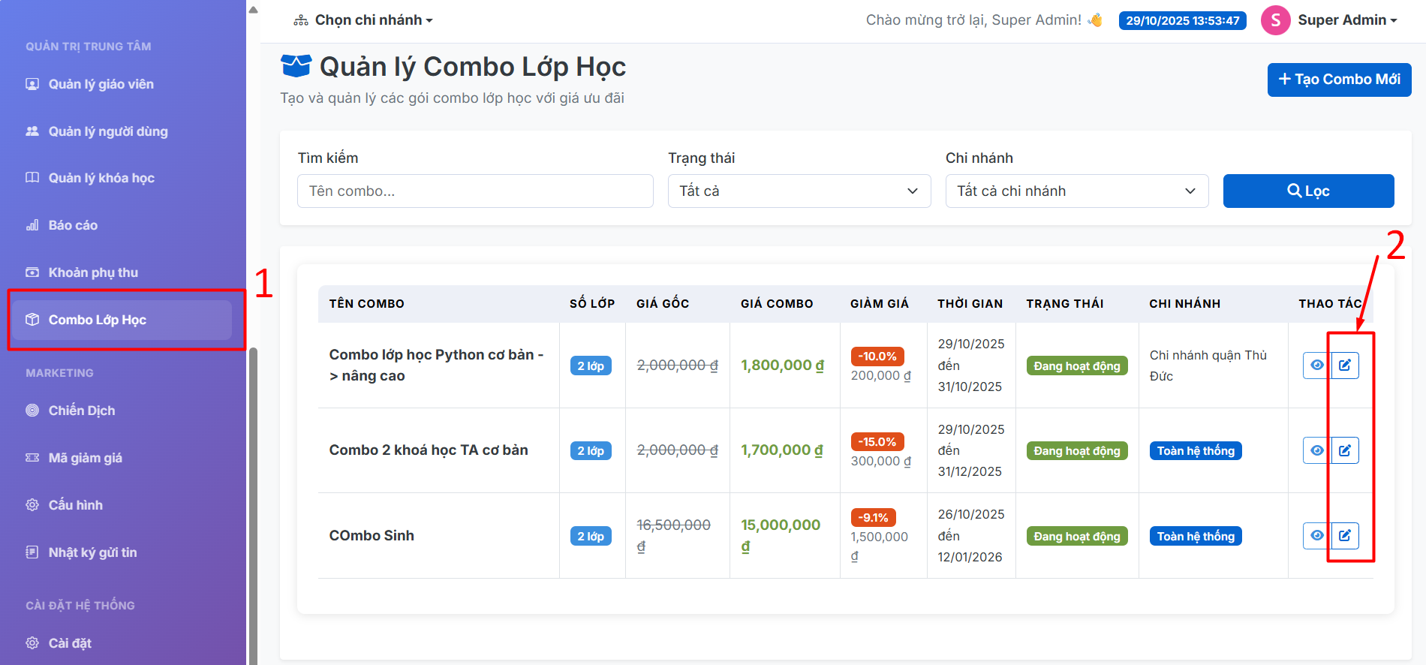This screenshot has height=665, width=1426.
Task: Expand the Chi nhánh filter dropdown
Action: click(1076, 191)
